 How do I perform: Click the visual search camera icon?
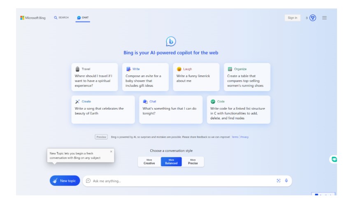pyautogui.click(x=279, y=181)
